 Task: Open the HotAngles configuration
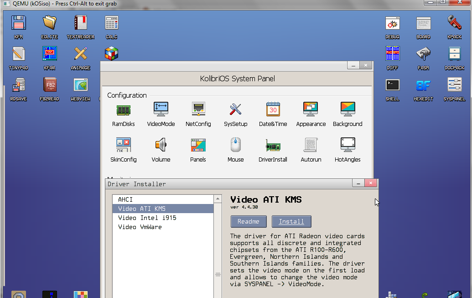(348, 146)
